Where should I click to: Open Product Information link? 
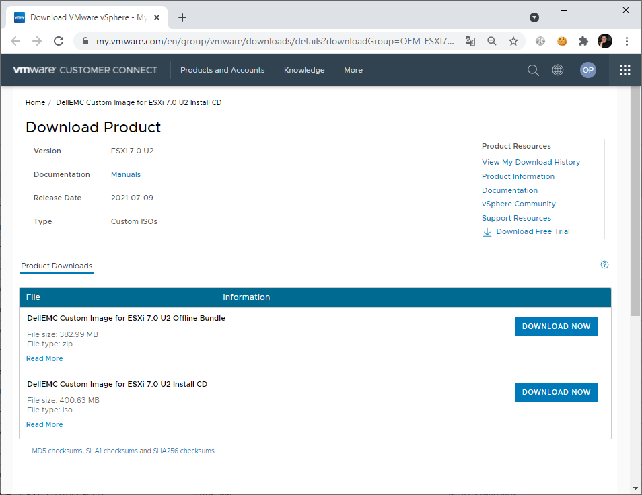click(x=518, y=176)
